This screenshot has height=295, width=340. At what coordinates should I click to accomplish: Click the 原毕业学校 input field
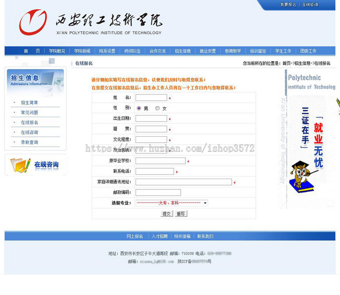point(161,161)
